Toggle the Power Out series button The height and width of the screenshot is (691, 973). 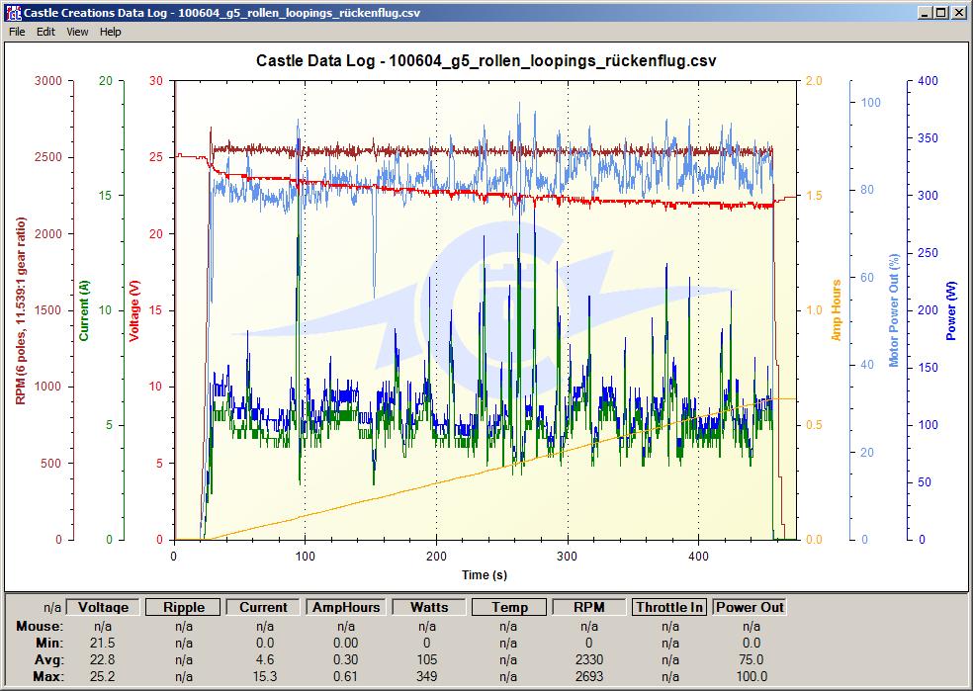point(751,607)
